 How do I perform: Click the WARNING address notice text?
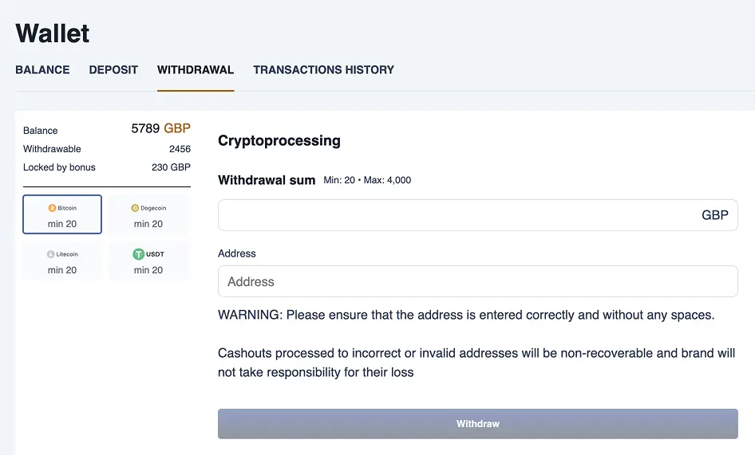tap(466, 315)
